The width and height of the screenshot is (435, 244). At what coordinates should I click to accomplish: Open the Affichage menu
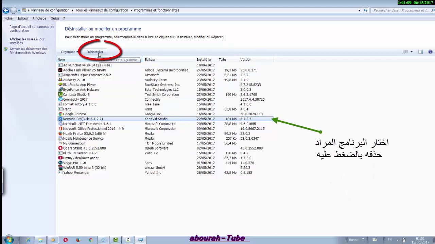coord(39,18)
